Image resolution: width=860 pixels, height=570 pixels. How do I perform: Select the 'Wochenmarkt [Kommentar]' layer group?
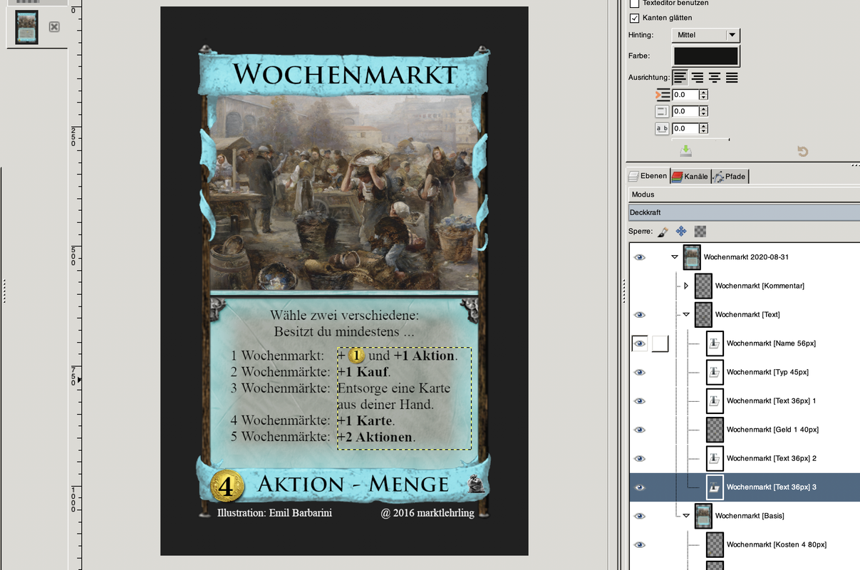(x=760, y=286)
